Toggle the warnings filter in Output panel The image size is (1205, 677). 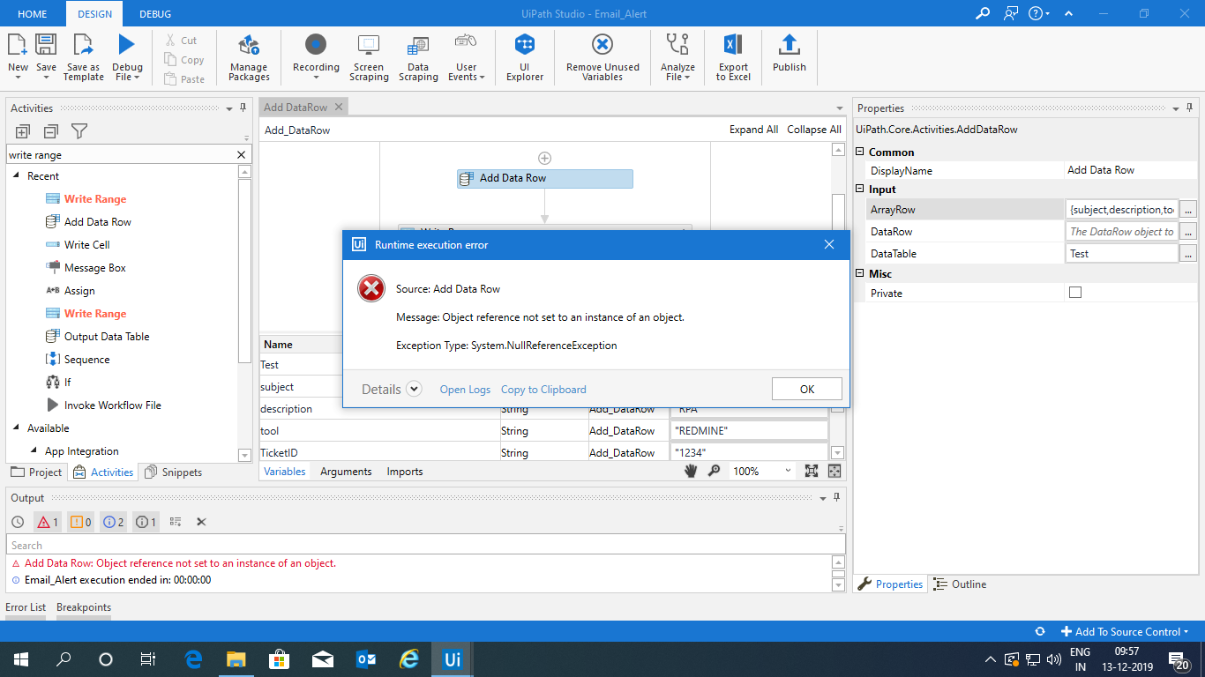(x=81, y=522)
